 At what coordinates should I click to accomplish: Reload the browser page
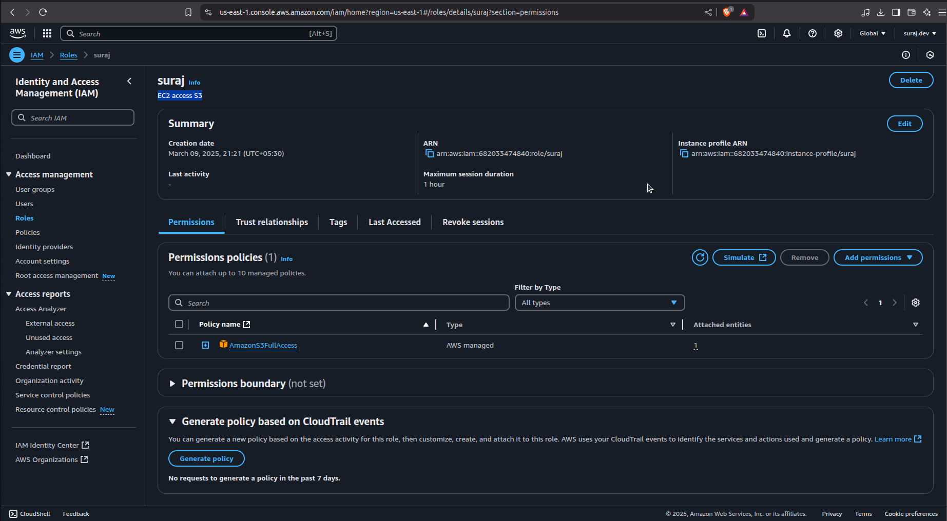(x=43, y=12)
